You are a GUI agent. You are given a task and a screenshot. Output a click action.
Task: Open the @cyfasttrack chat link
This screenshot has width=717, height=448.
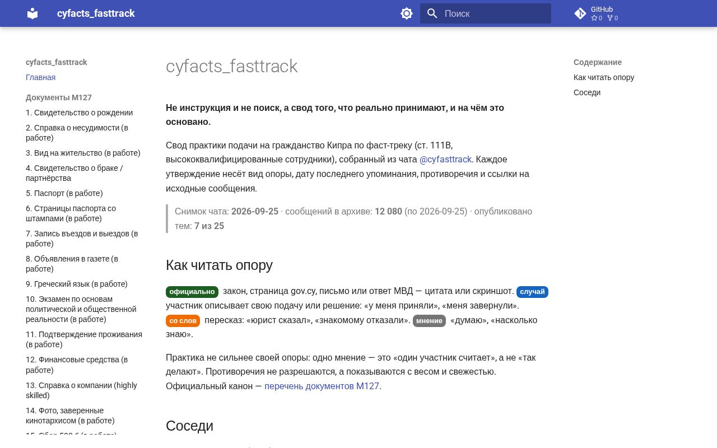click(x=445, y=160)
